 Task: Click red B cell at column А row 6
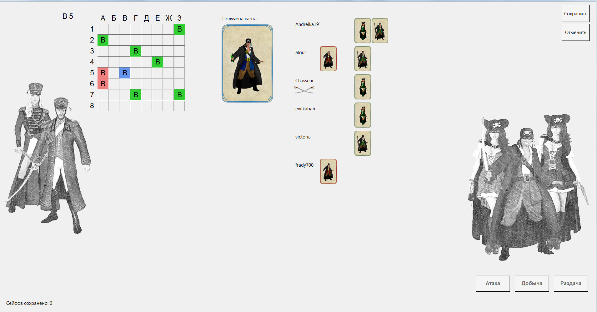coord(103,84)
